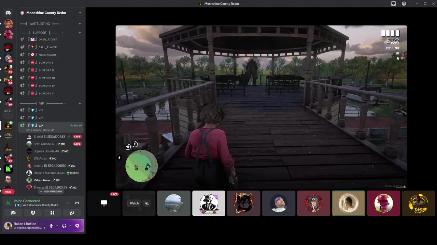
Task: Select user DIB Asias in voice list
Action: (54, 158)
